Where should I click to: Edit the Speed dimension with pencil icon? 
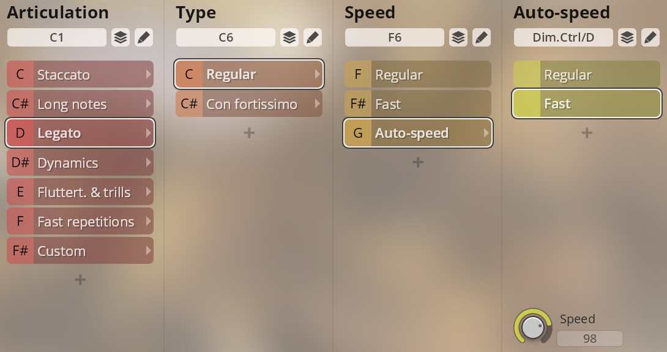coord(482,37)
